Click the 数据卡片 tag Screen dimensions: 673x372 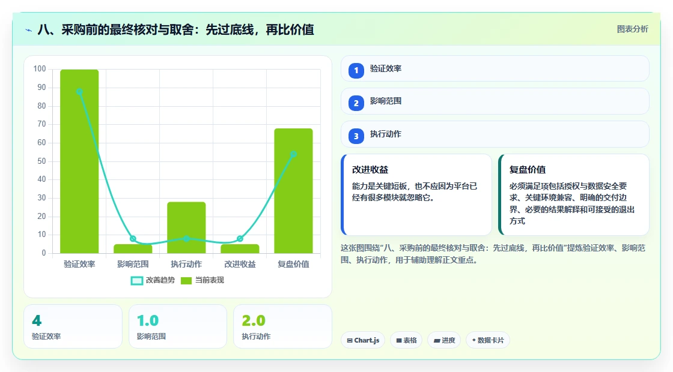[487, 340]
